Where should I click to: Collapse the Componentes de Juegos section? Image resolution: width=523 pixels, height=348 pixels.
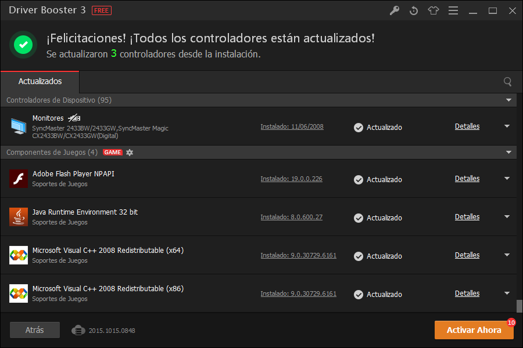(509, 153)
